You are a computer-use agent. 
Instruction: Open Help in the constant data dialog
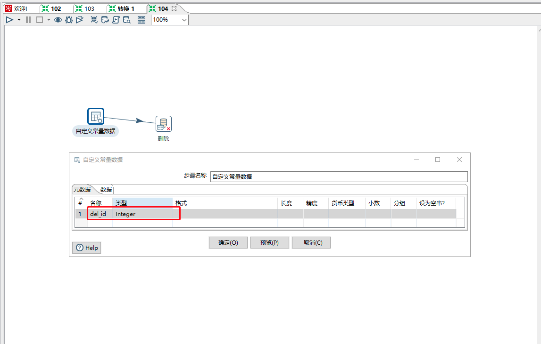(x=86, y=248)
